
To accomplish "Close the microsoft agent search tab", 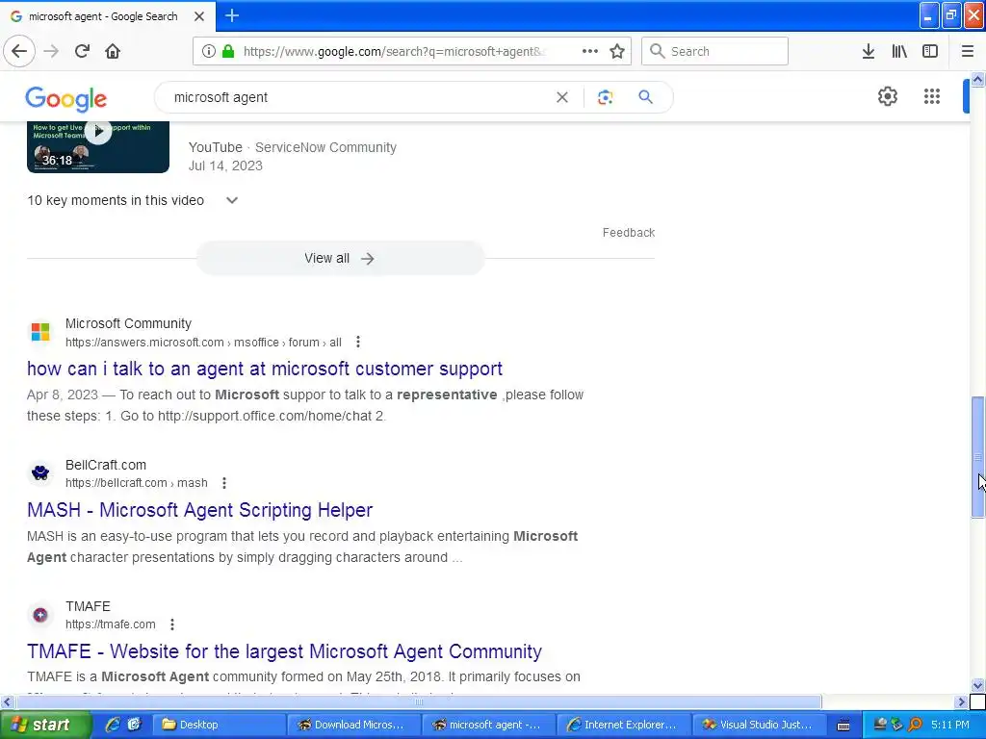I will (199, 16).
